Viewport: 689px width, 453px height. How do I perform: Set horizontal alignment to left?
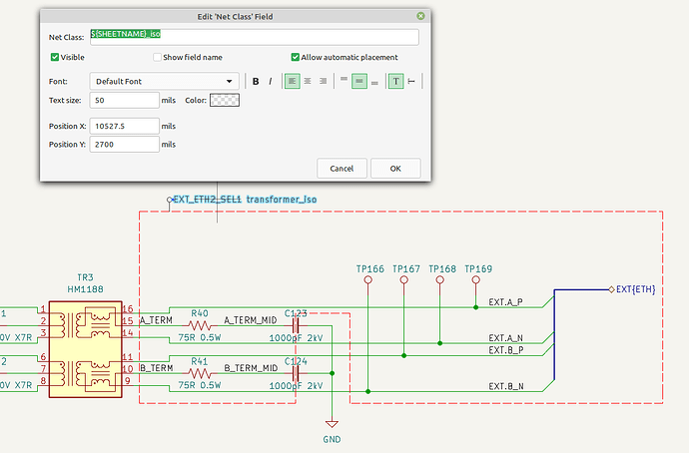pos(292,81)
